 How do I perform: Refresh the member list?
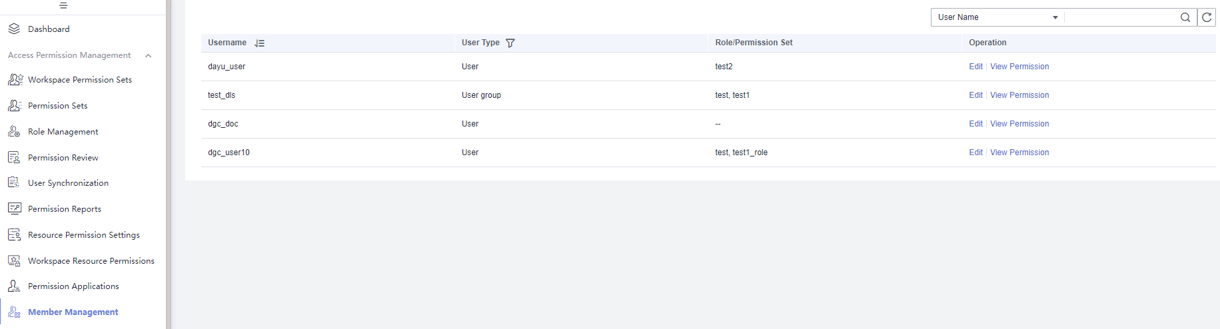(1207, 17)
